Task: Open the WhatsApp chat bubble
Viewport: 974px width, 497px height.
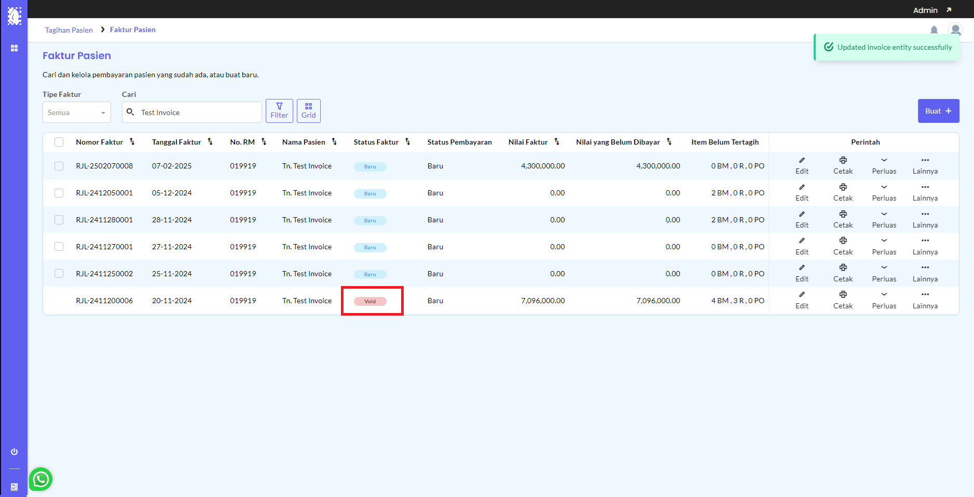Action: click(x=40, y=479)
